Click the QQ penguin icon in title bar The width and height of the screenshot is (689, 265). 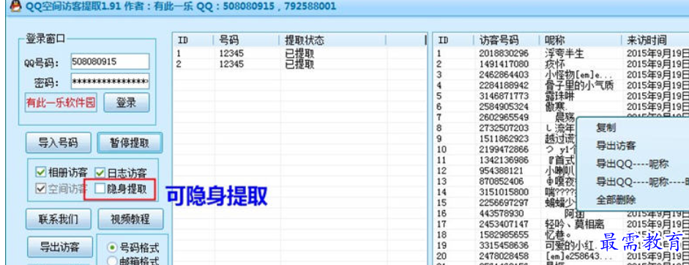(x=15, y=6)
